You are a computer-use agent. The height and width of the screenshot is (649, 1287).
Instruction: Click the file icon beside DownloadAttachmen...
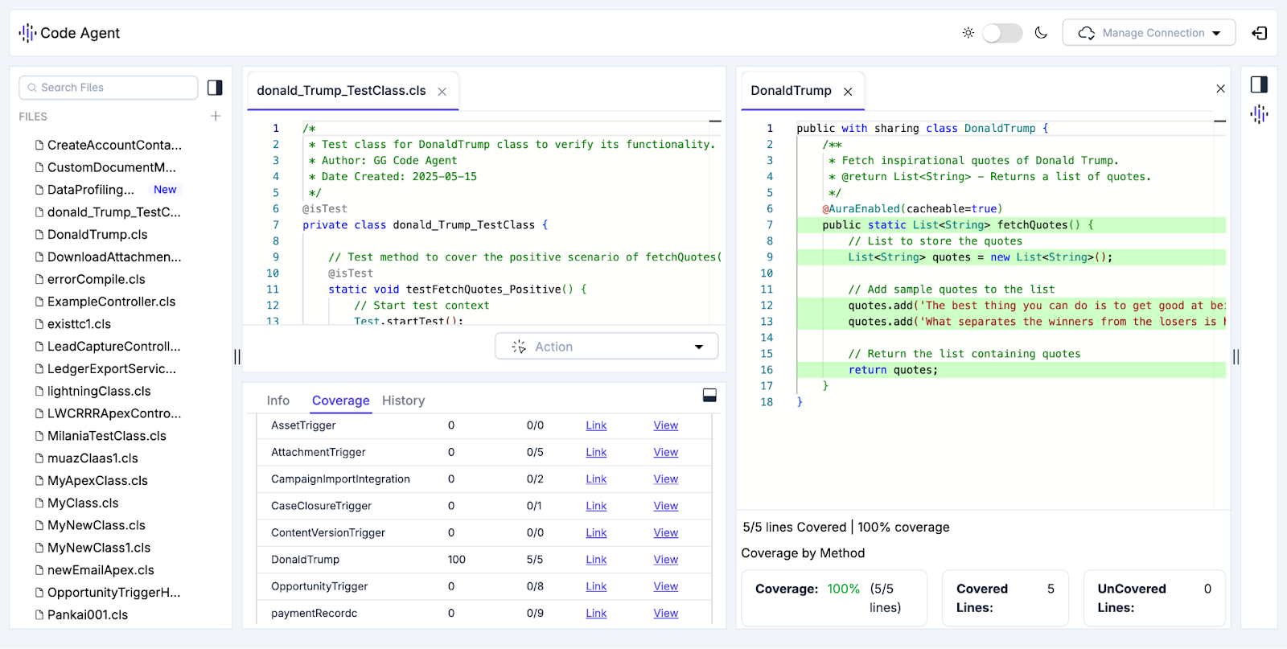pos(39,257)
